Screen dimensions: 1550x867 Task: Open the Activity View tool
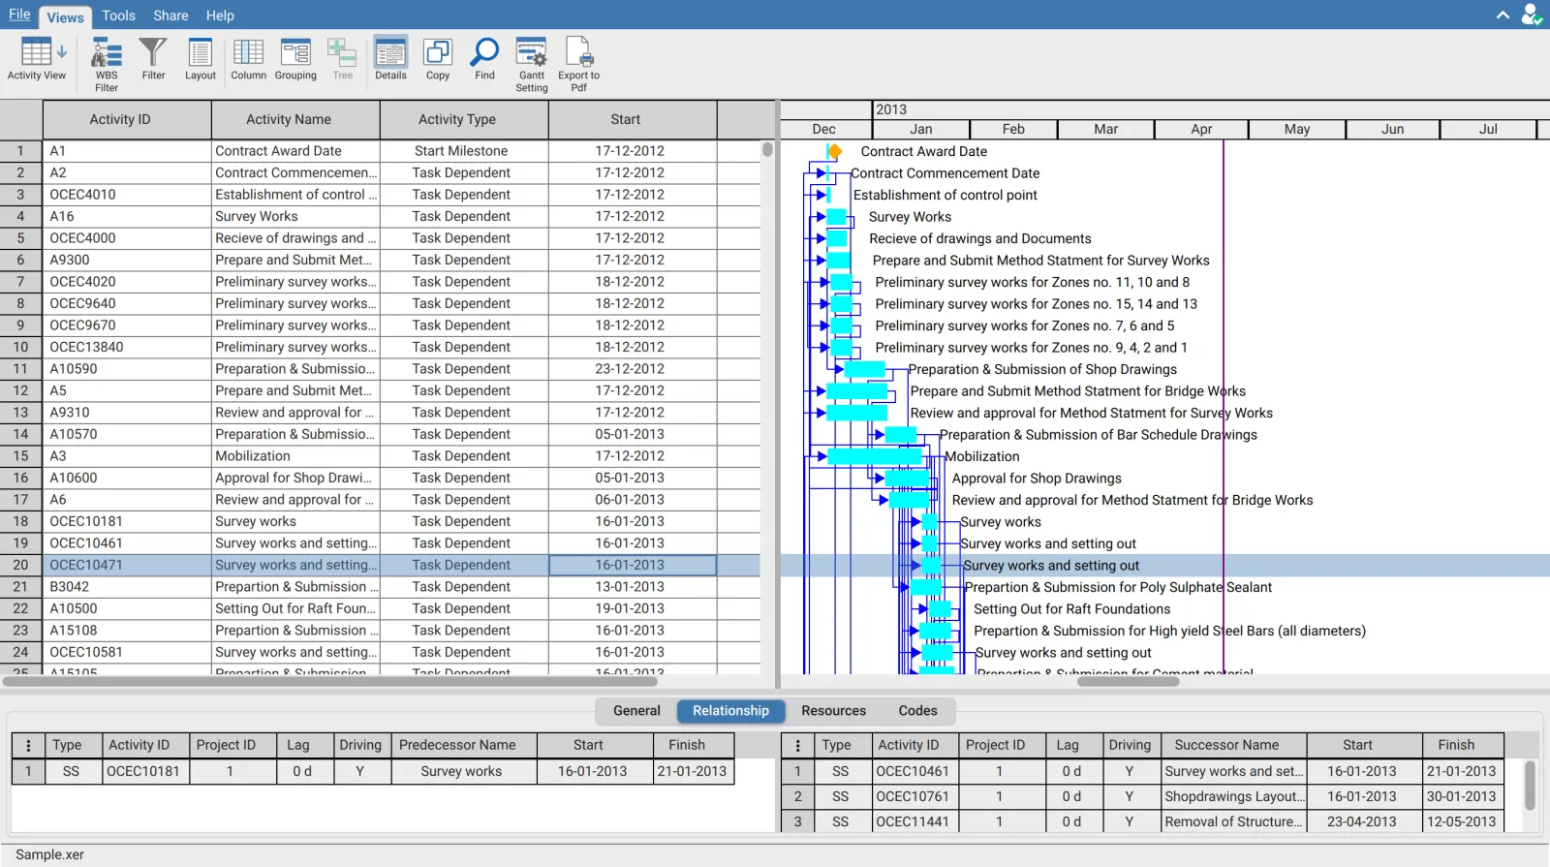(x=37, y=60)
